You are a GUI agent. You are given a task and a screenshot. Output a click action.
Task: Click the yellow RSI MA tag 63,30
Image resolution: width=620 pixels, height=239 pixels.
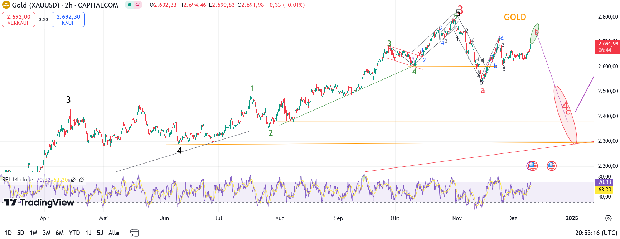point(605,190)
